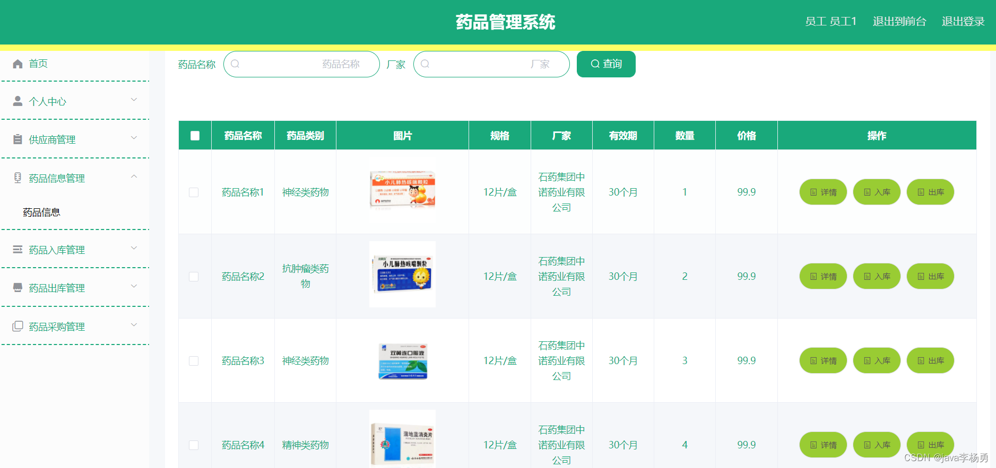Click 抗肿瘤类药物 category cell
996x468 pixels.
coord(305,276)
